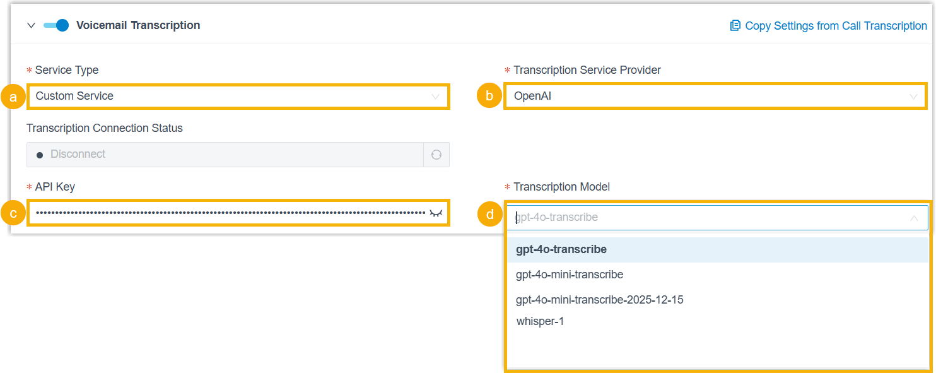Open the Service Type dropdown

(238, 96)
